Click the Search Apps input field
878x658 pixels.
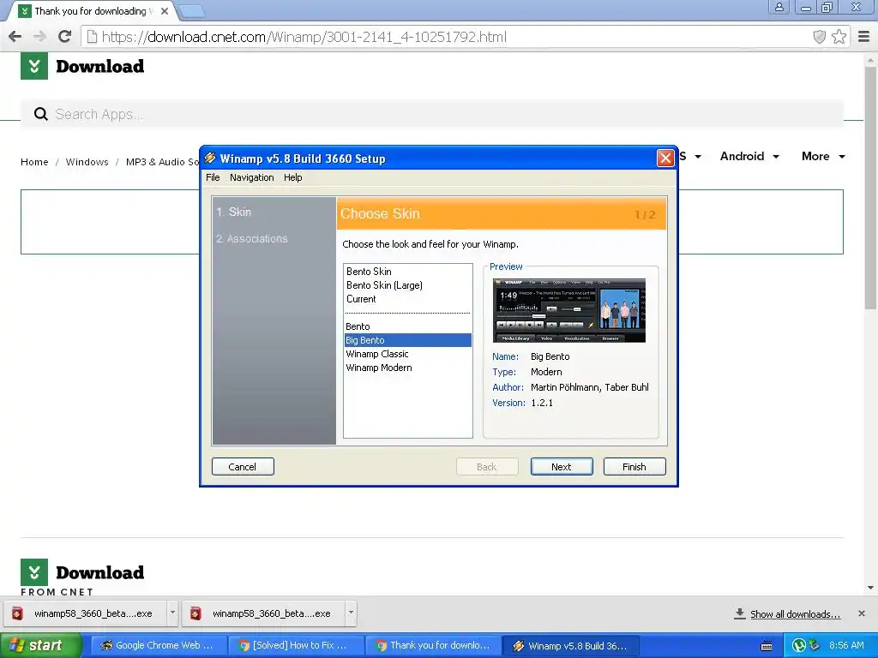click(x=432, y=114)
